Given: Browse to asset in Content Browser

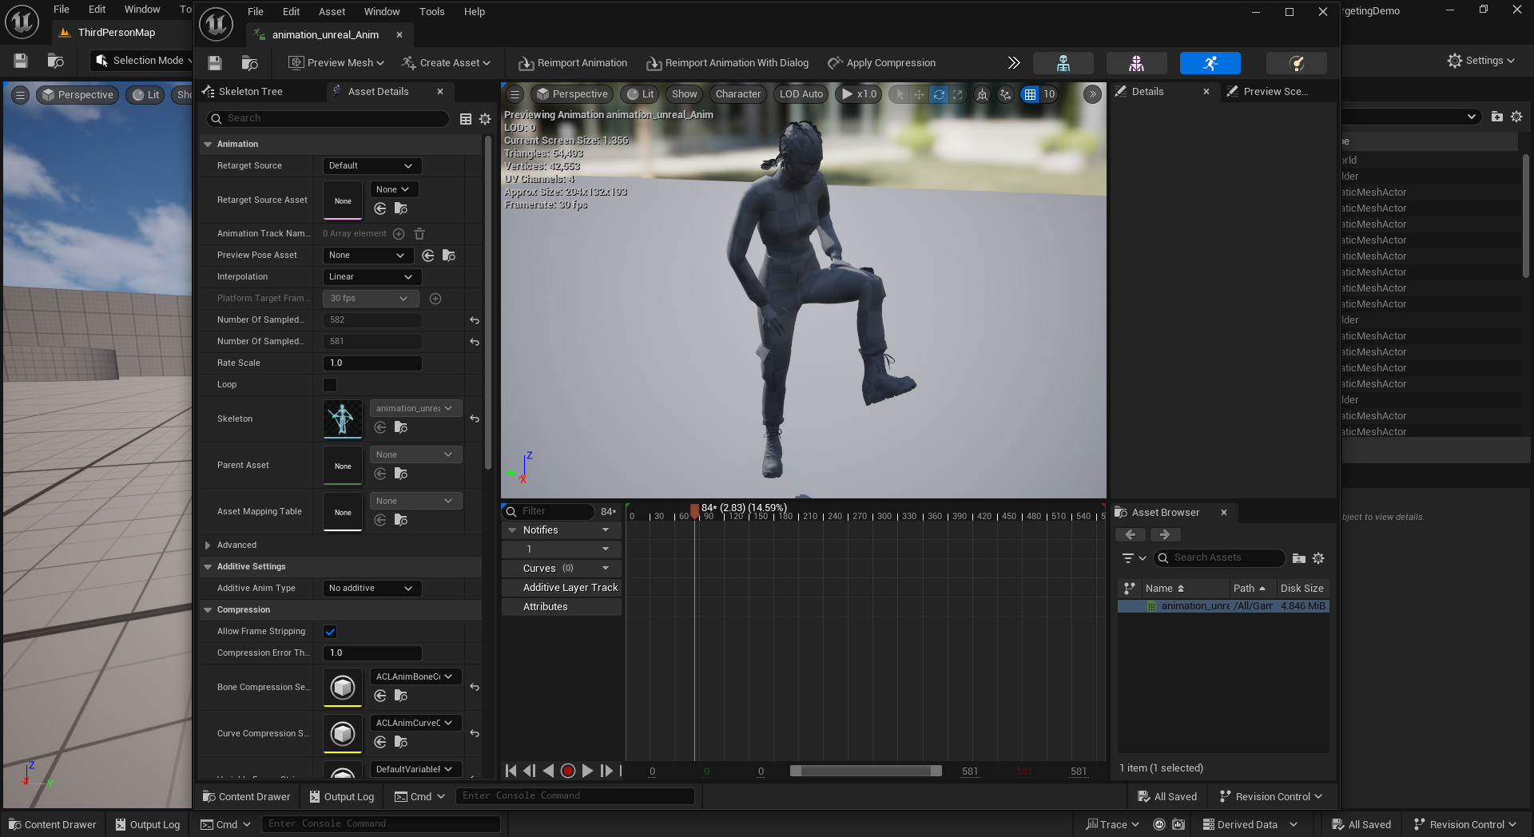Looking at the screenshot, I should [x=249, y=63].
